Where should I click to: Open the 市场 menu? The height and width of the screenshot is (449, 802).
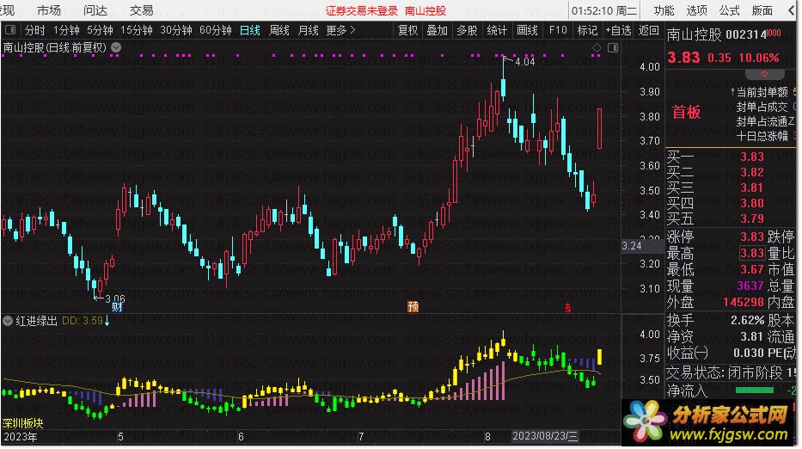[x=49, y=10]
